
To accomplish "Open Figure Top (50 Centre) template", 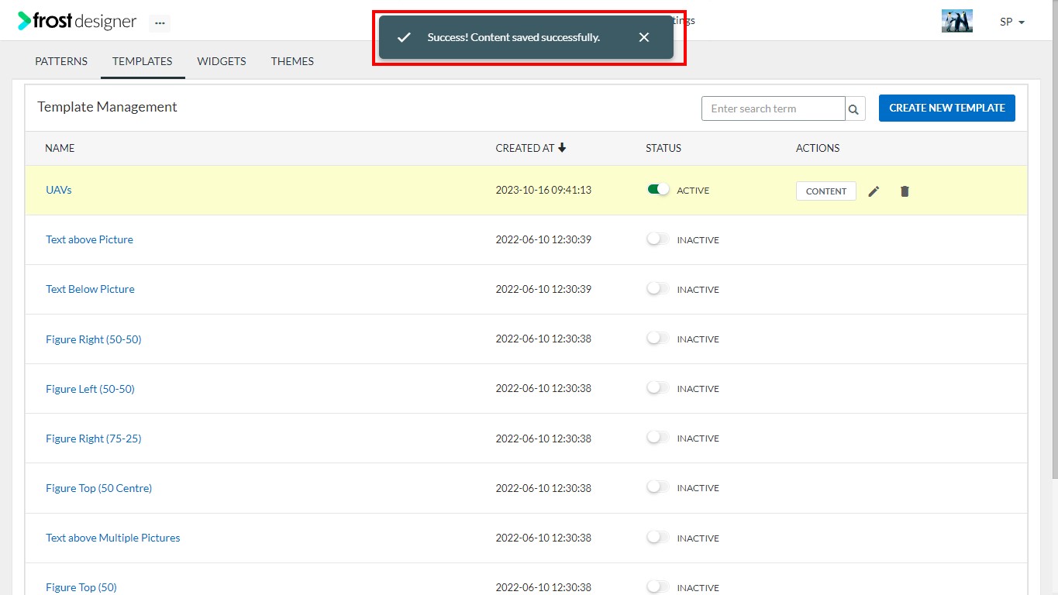I will (x=98, y=488).
